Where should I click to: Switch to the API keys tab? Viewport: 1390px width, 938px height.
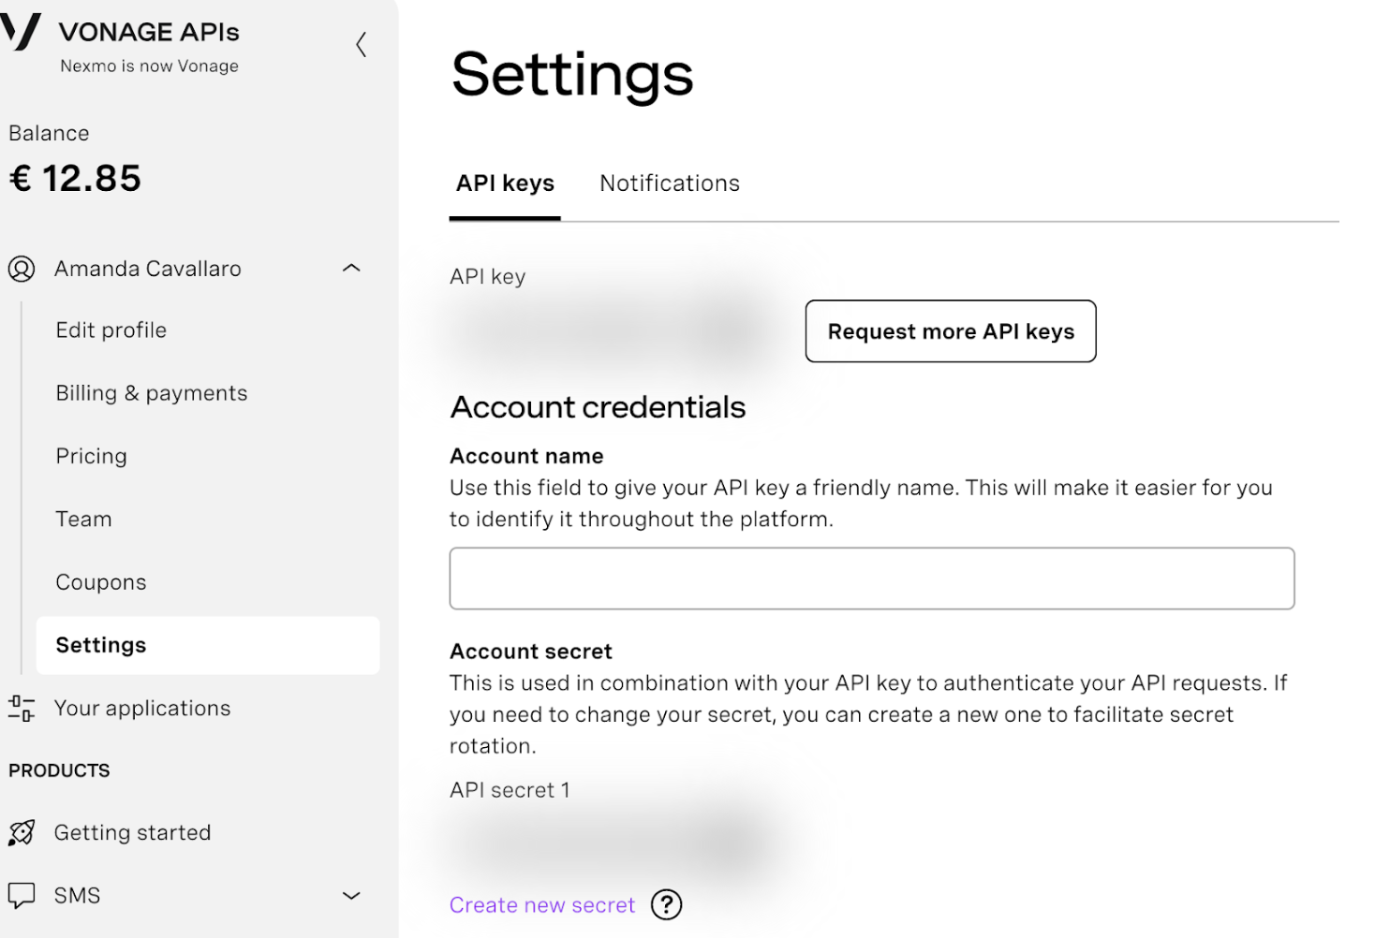coord(505,183)
